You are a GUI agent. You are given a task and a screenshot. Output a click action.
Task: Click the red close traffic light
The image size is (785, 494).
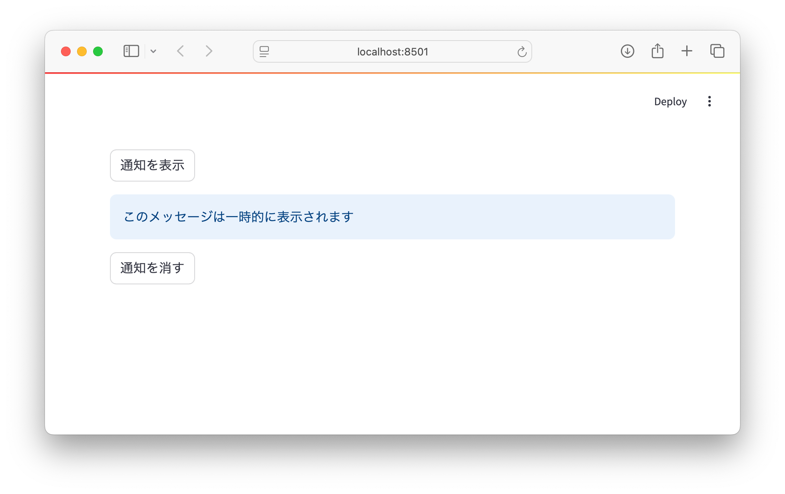coord(66,51)
